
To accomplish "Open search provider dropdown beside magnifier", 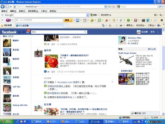I will pyautogui.click(x=163, y=7).
